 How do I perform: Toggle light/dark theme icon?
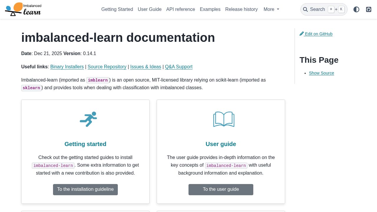pyautogui.click(x=356, y=9)
